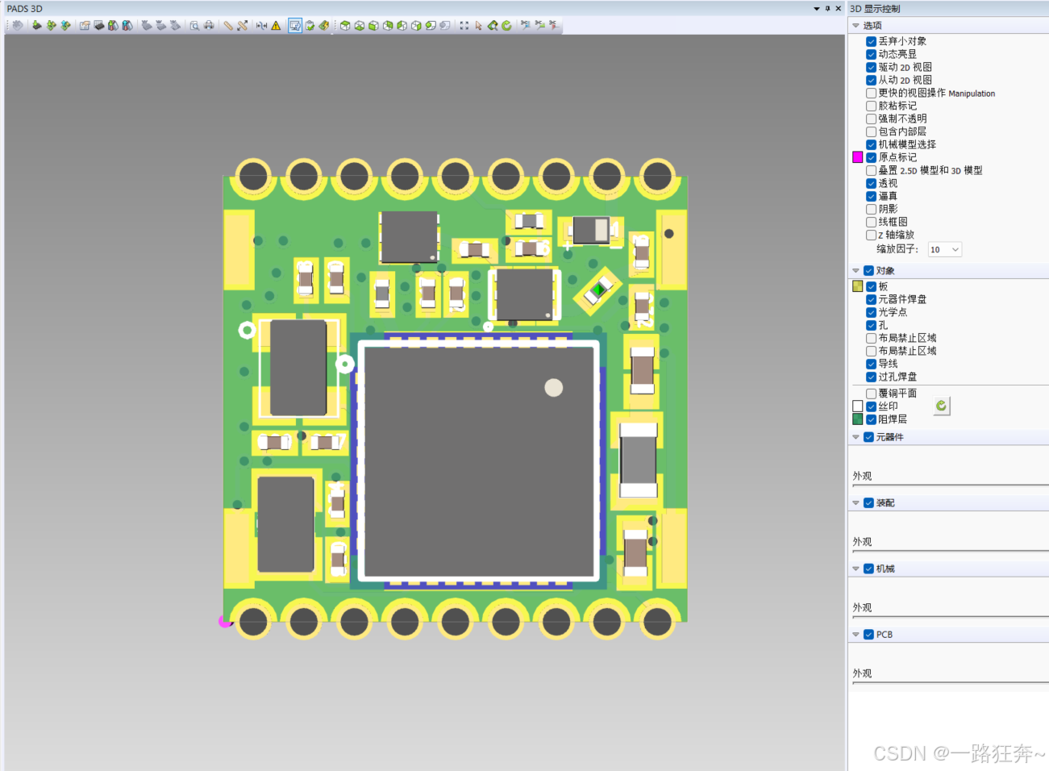Check the 阴影 shadow option

click(x=872, y=209)
